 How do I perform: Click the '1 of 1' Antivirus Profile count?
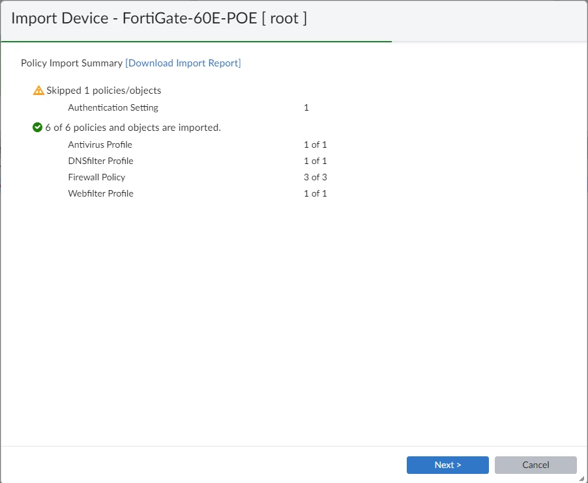tap(316, 145)
